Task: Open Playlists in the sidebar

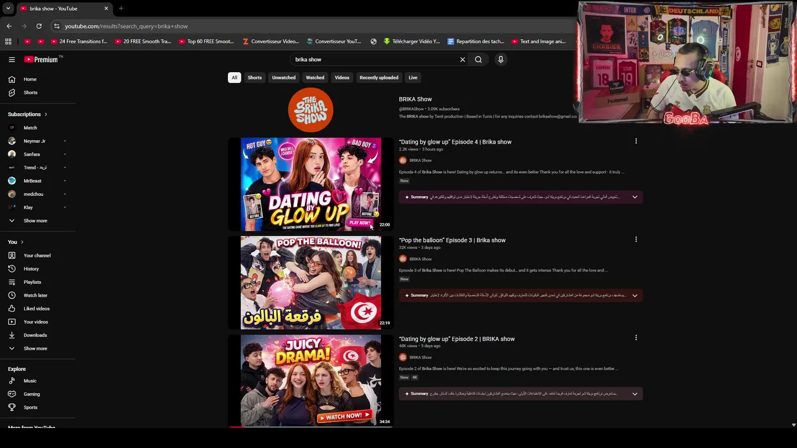Action: pyautogui.click(x=32, y=282)
